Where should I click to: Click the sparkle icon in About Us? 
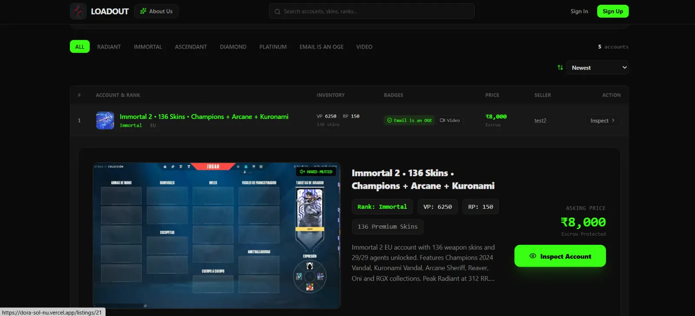[x=143, y=11]
